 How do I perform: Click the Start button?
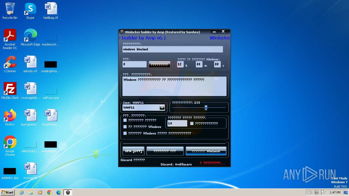[7, 192]
